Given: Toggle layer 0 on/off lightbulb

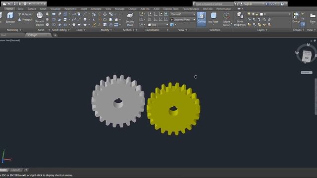Looking at the screenshot, I should (x=249, y=14).
